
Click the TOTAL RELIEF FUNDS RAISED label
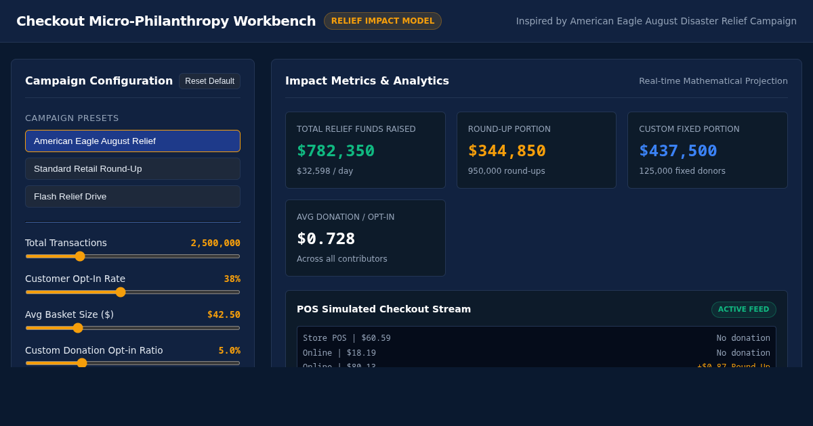tap(356, 129)
